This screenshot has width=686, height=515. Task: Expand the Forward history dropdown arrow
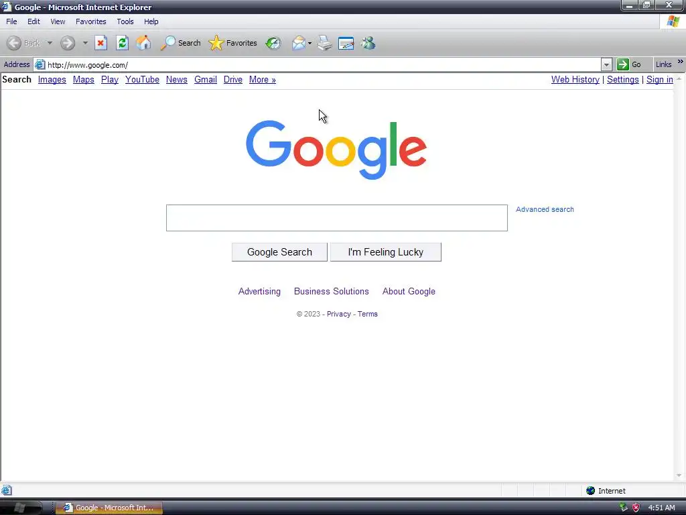pyautogui.click(x=85, y=43)
